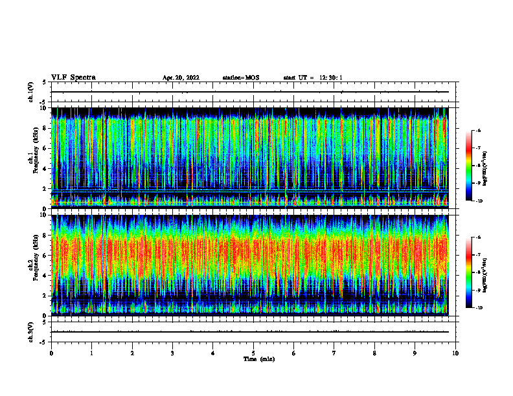Viewport: 513px width, 396px height.
Task: Click the "-10" label on ch.1 color bar
Action: click(479, 201)
